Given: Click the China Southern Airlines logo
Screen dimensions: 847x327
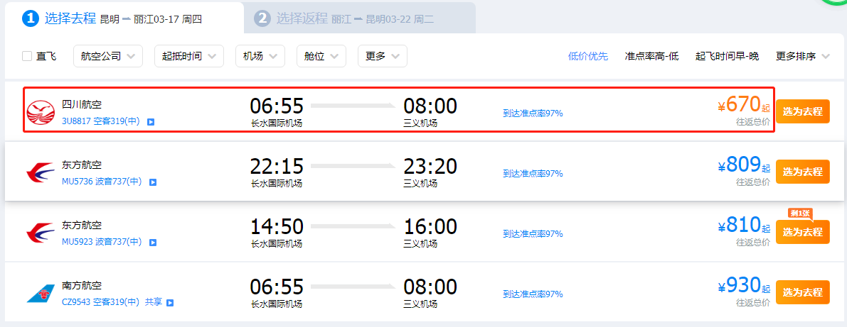Looking at the screenshot, I should (x=41, y=294).
